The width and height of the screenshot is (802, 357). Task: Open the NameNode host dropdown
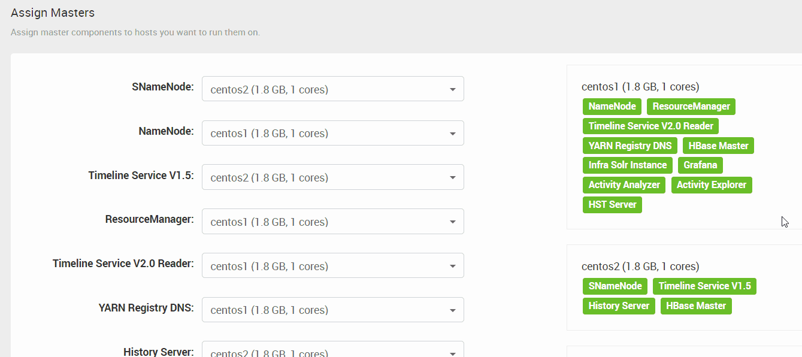[x=332, y=133]
